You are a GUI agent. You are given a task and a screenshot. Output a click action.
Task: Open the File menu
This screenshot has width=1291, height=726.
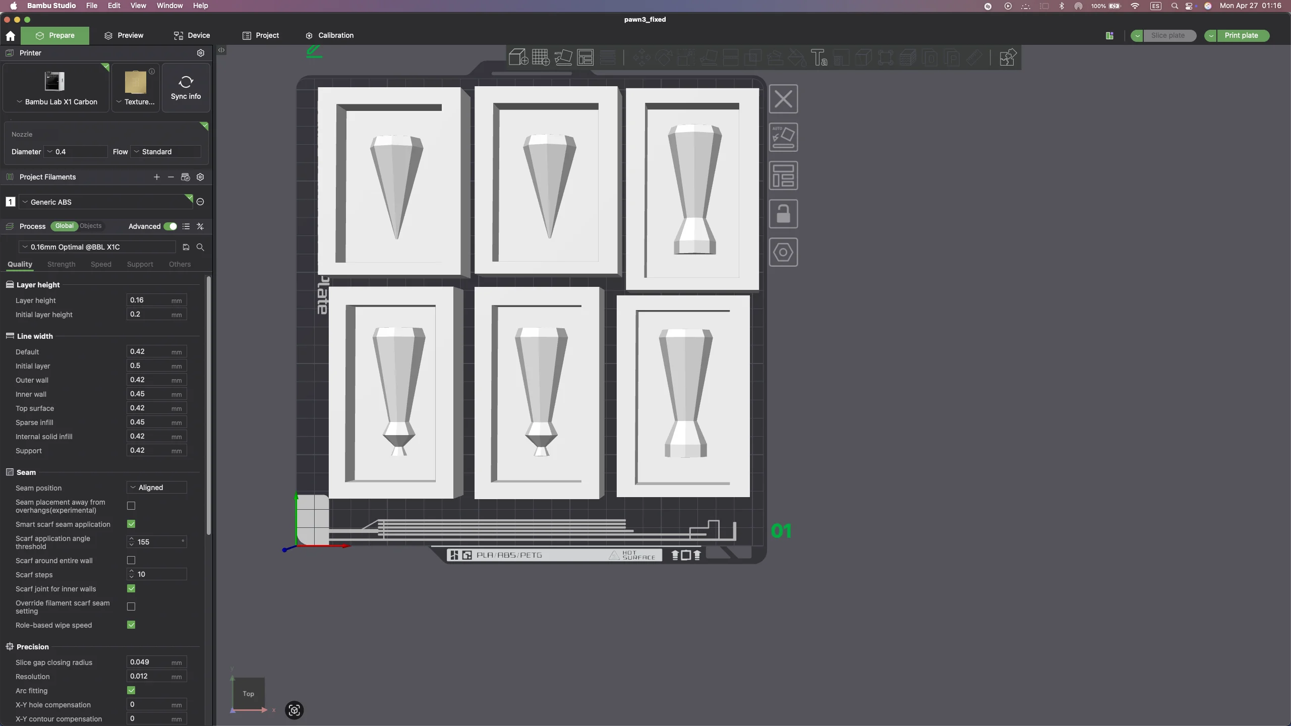pyautogui.click(x=92, y=6)
